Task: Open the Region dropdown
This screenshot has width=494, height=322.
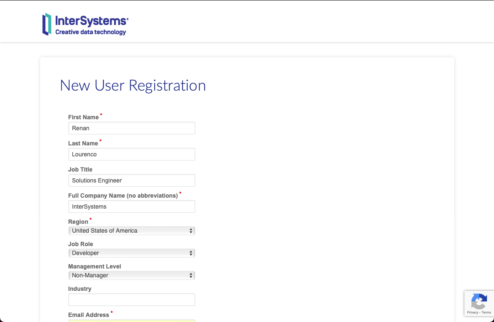Action: click(x=131, y=231)
